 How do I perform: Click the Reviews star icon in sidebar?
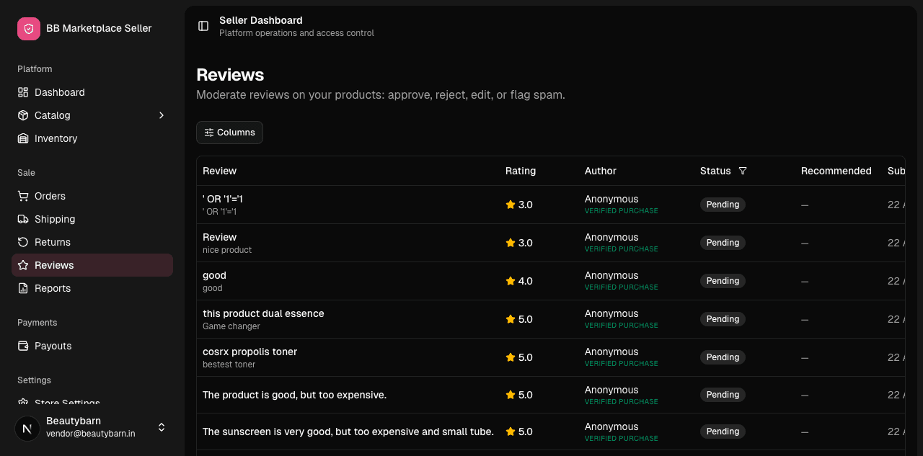23,265
